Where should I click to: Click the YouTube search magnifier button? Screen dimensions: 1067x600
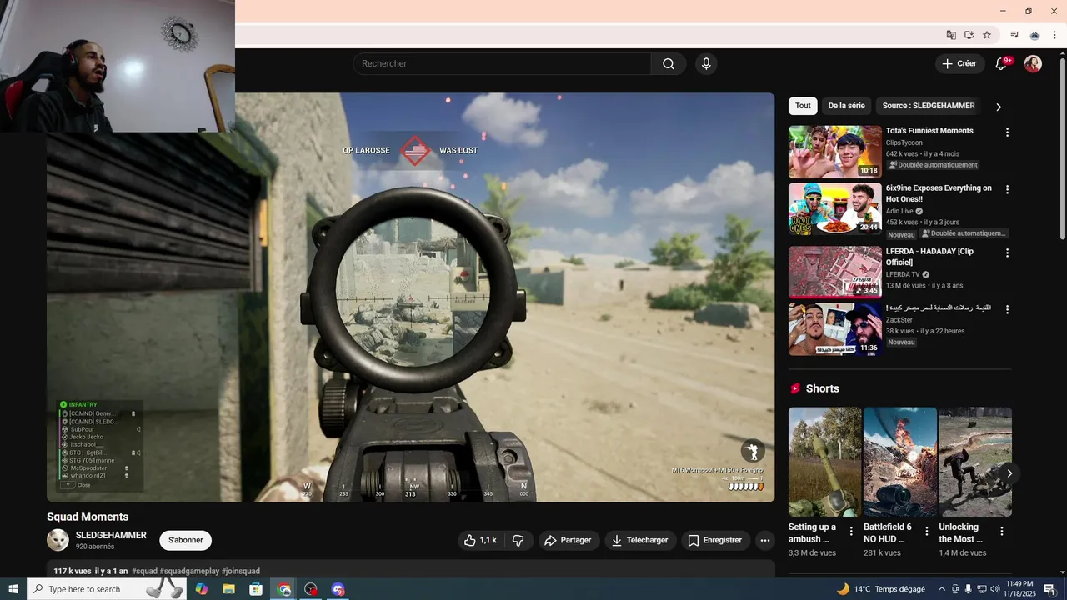pos(669,64)
